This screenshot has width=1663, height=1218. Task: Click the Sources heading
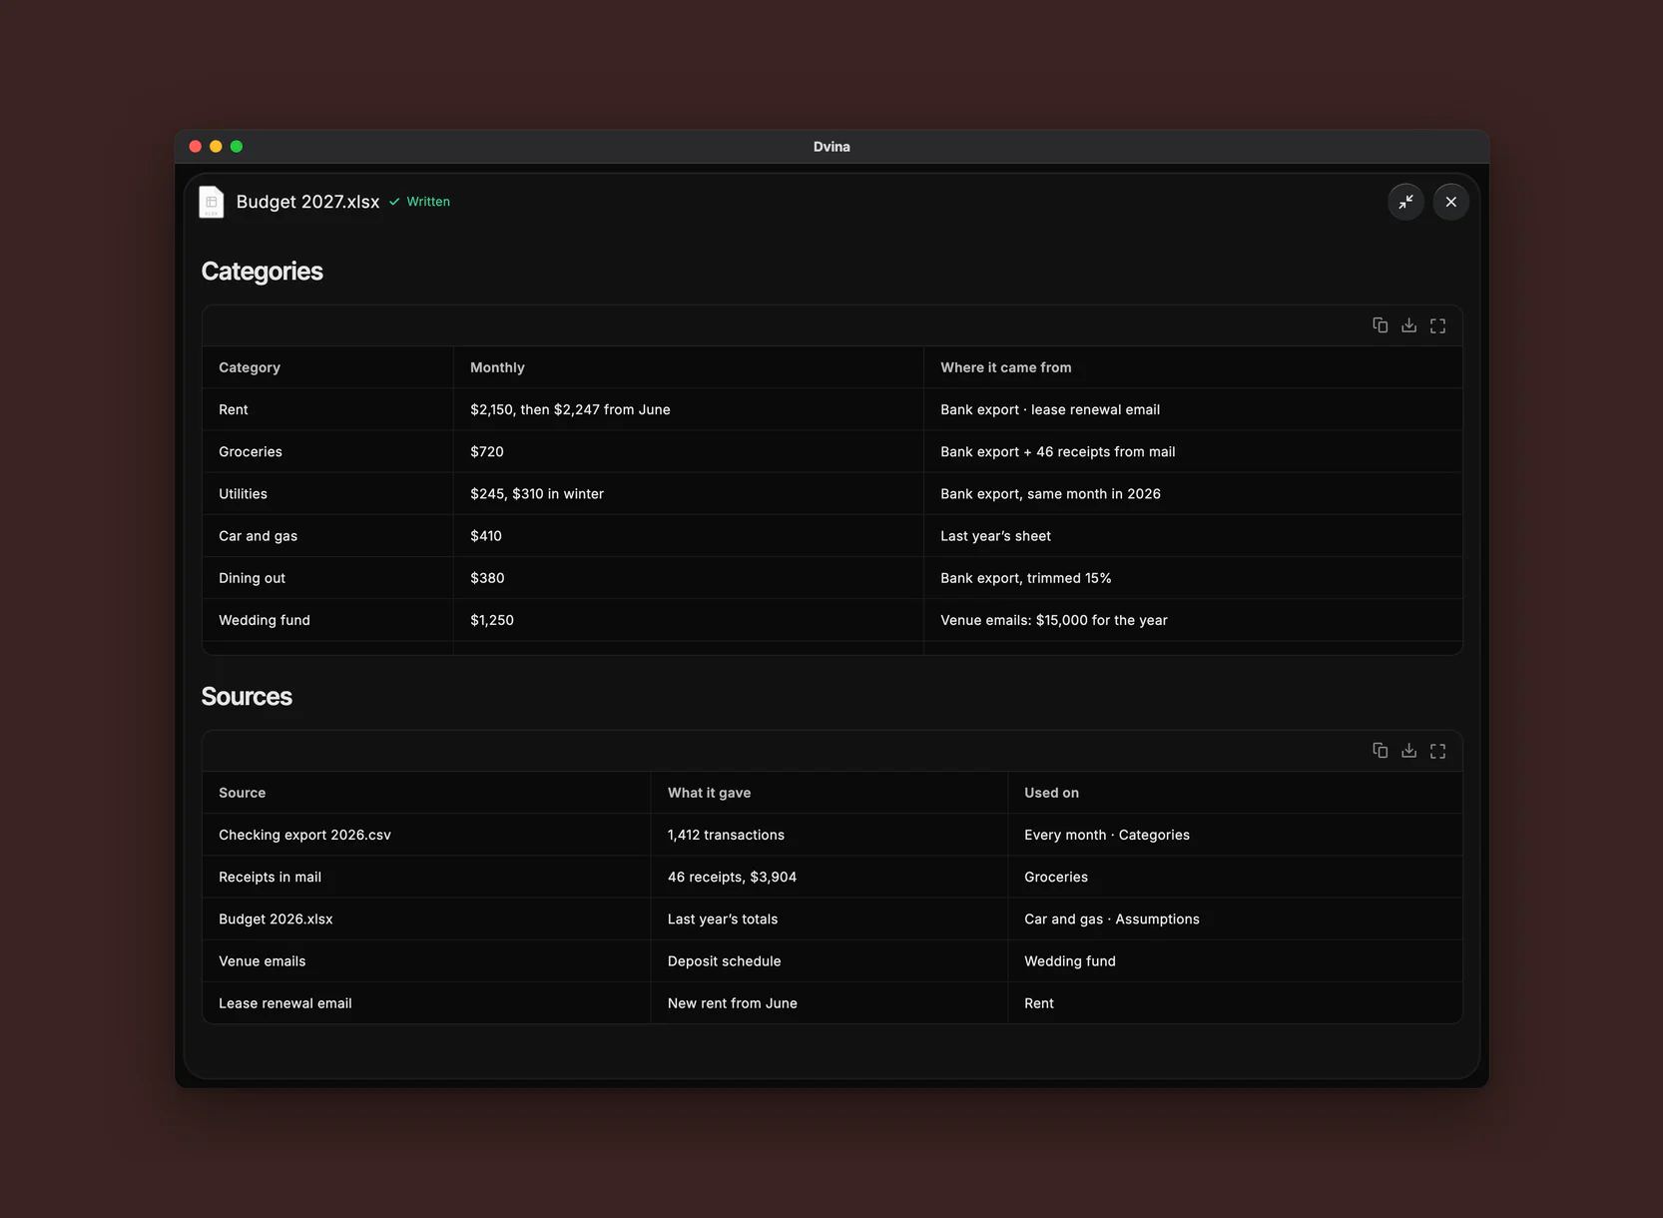tap(247, 697)
